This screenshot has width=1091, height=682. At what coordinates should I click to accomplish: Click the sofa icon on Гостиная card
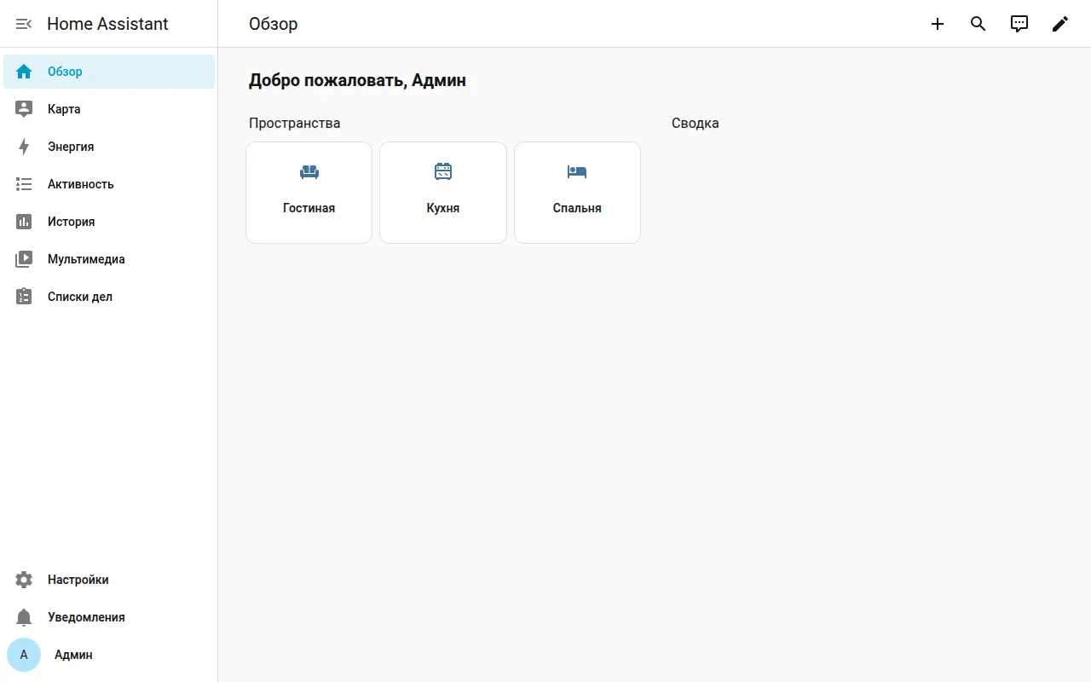(x=309, y=172)
